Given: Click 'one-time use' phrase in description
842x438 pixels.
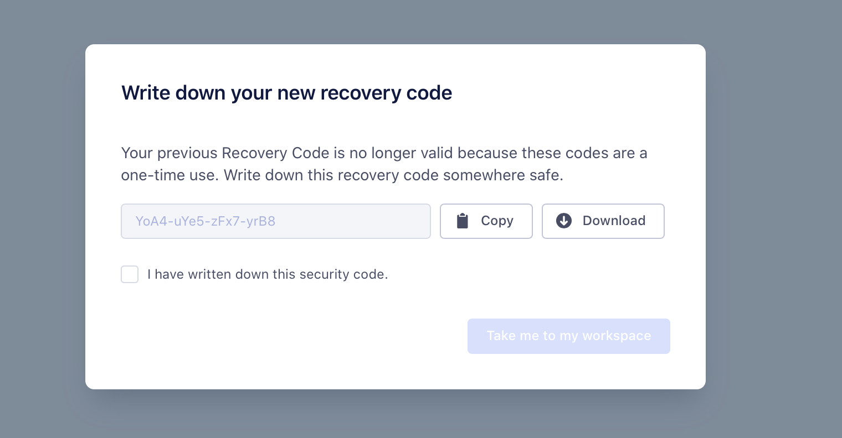Looking at the screenshot, I should tap(170, 175).
